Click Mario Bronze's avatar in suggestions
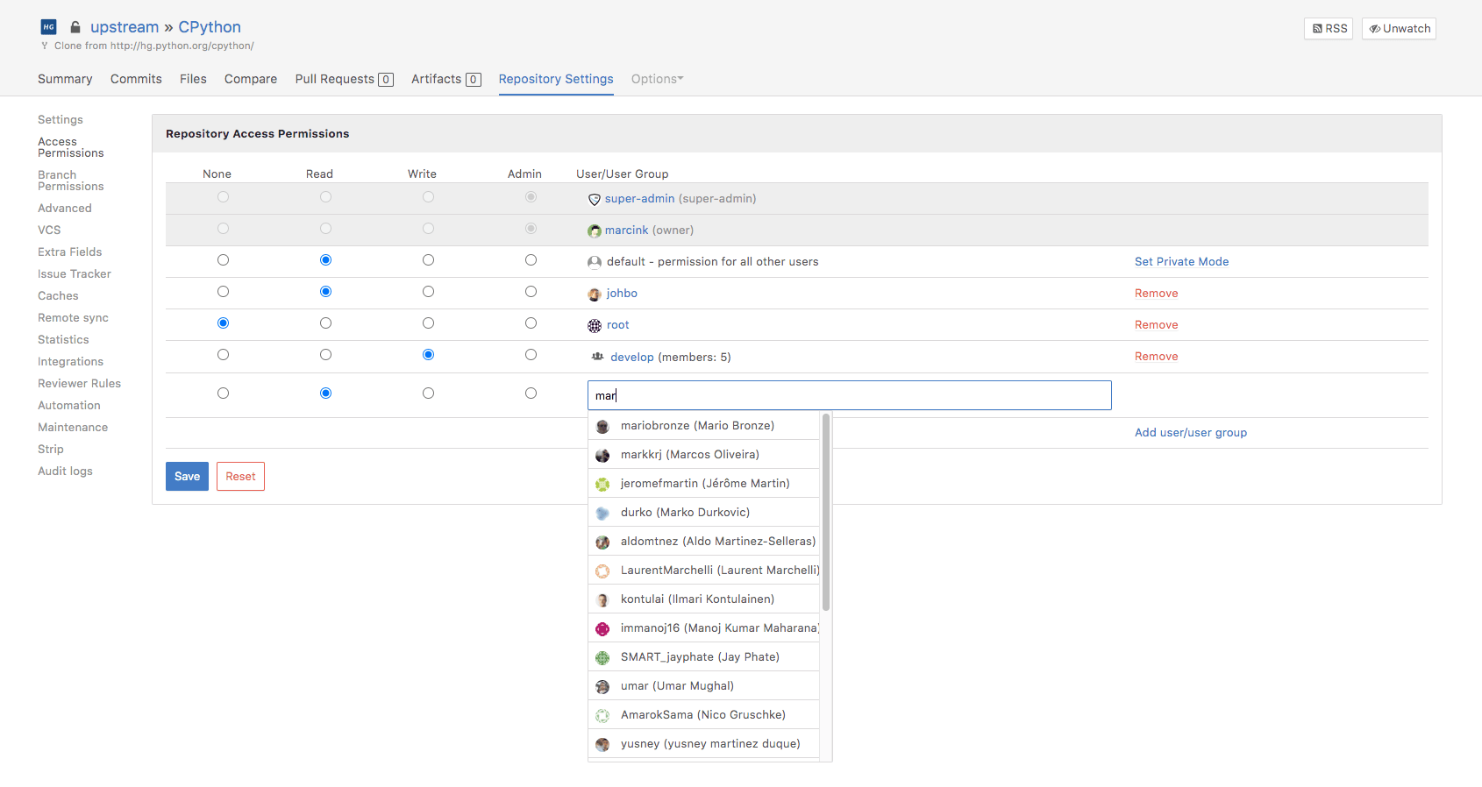The width and height of the screenshot is (1482, 787). (602, 427)
